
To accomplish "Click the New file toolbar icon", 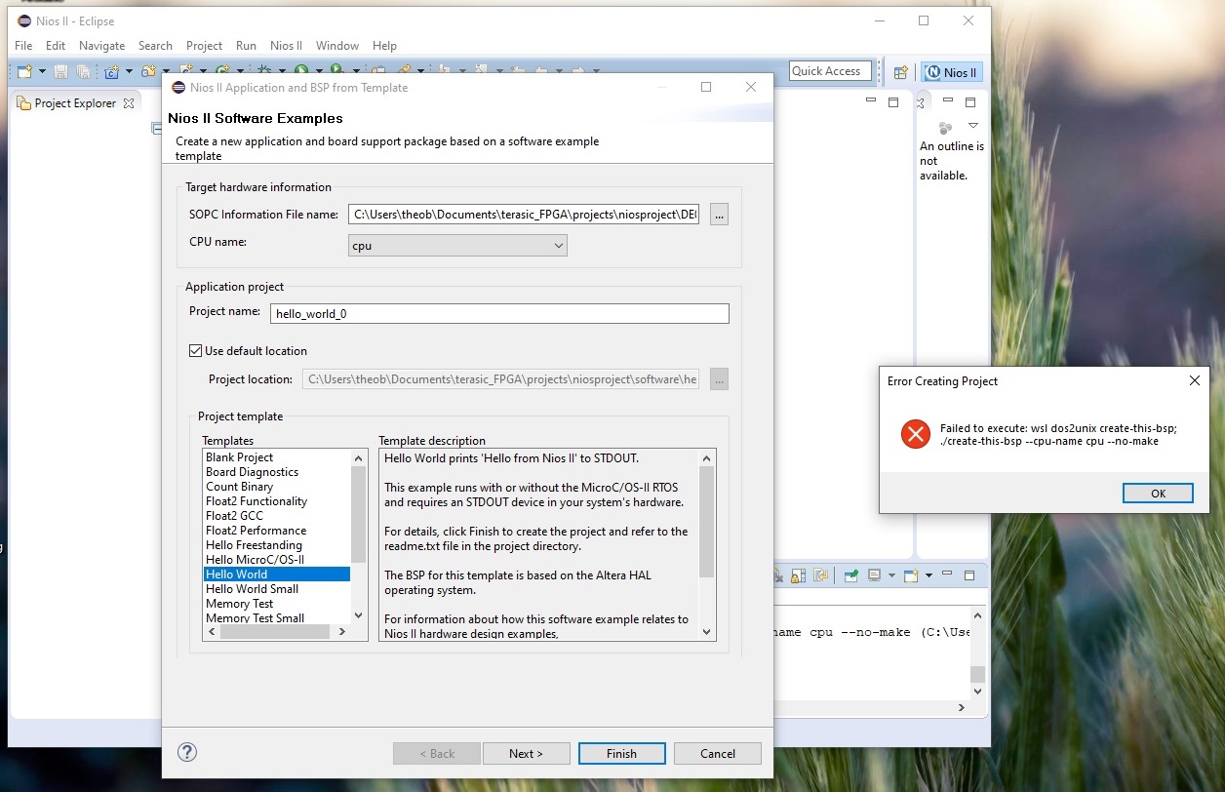I will click(25, 71).
